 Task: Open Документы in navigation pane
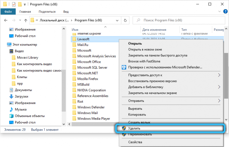click(23, 90)
